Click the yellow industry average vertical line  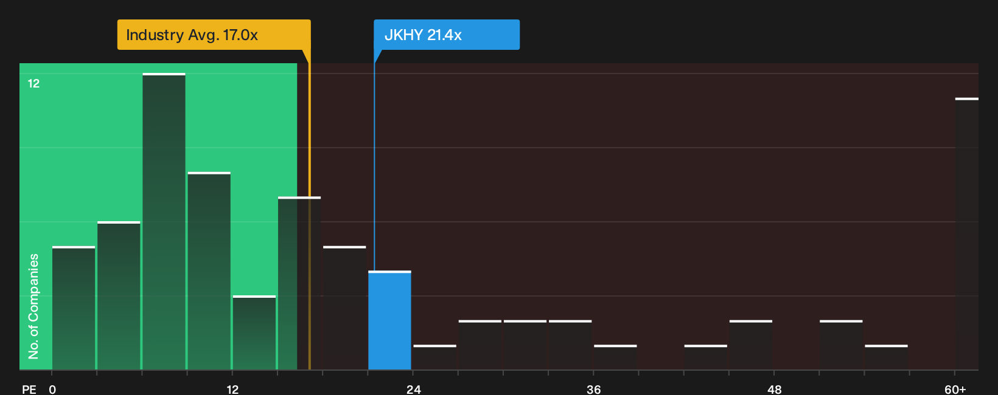pyautogui.click(x=309, y=210)
